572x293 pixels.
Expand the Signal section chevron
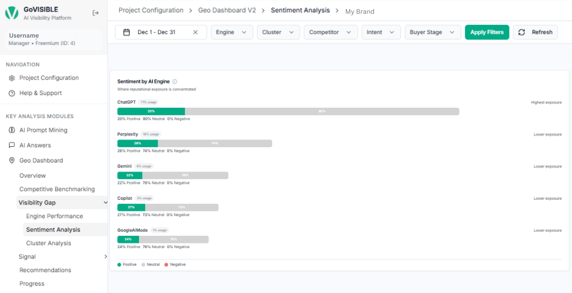click(x=106, y=256)
